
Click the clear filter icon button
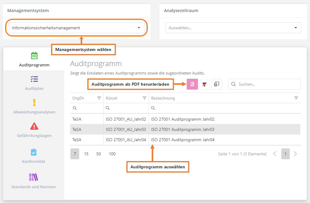(205, 84)
